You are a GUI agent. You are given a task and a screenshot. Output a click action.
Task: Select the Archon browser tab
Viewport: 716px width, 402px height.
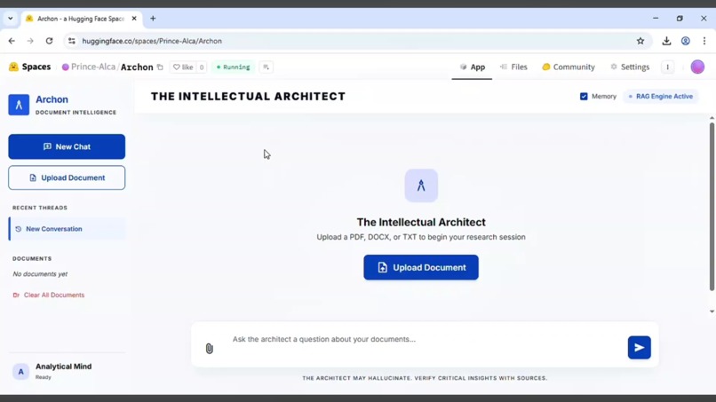point(80,19)
